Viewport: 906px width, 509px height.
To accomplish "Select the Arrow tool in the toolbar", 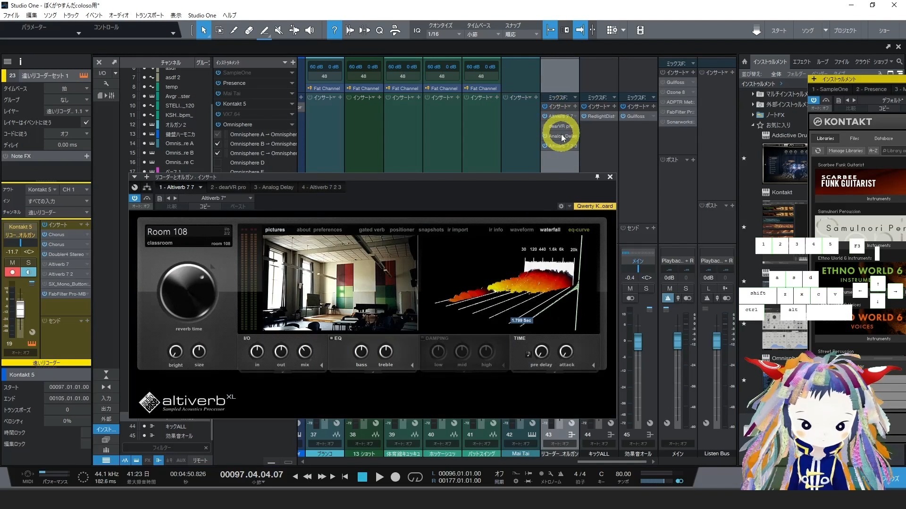I will point(204,30).
